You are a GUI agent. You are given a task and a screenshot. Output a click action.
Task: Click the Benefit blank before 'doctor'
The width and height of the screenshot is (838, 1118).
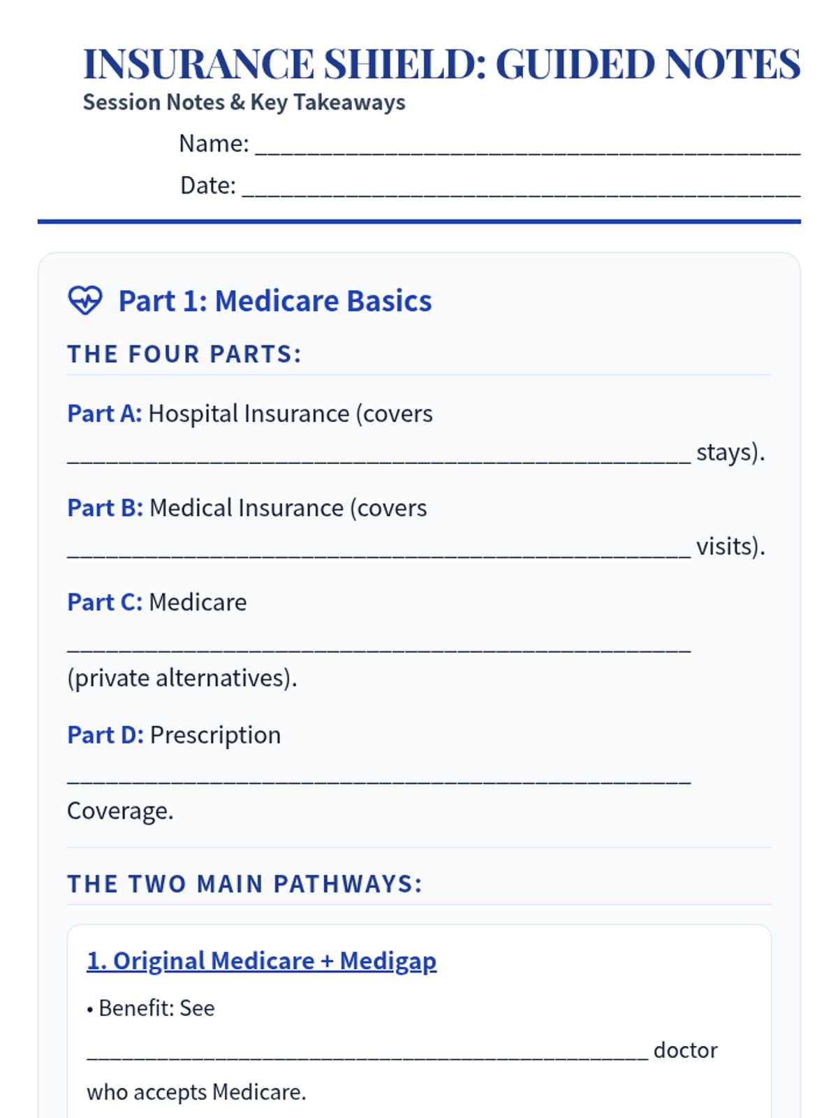[367, 1052]
